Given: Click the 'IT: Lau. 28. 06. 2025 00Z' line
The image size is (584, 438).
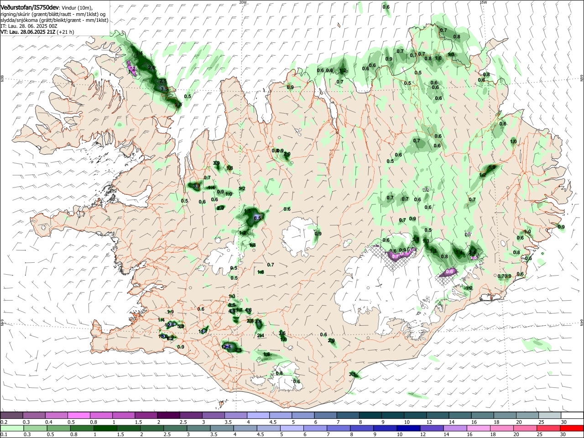Looking at the screenshot, I should coord(28,26).
